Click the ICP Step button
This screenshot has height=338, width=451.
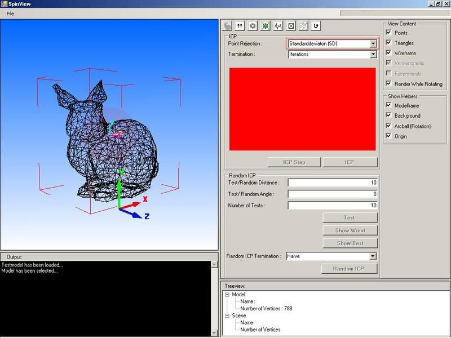pos(294,162)
